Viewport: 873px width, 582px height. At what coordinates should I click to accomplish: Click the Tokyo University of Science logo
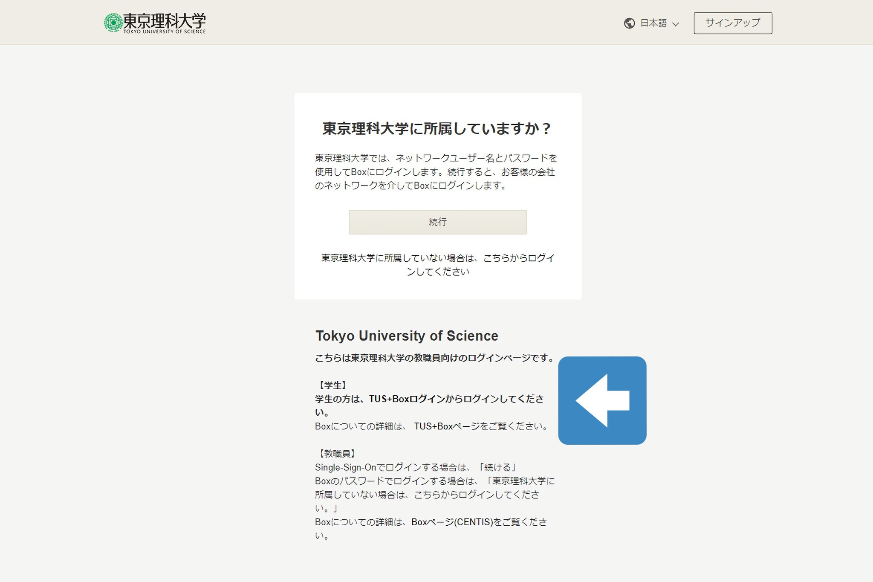tap(155, 23)
